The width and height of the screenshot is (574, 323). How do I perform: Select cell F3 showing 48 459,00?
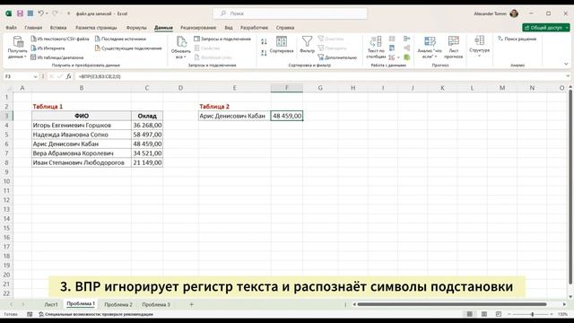pos(287,116)
